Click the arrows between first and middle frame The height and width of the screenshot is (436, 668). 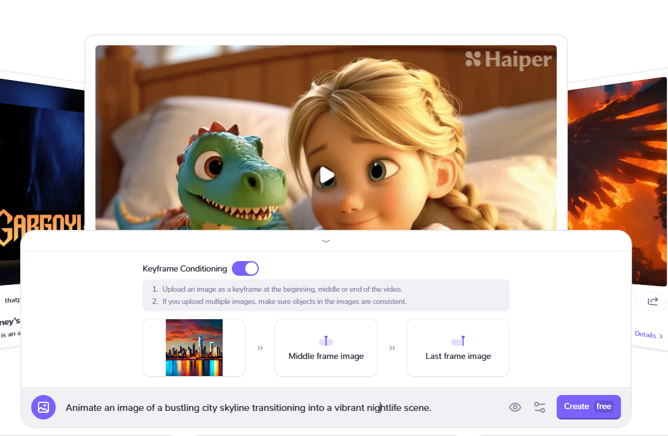click(260, 348)
